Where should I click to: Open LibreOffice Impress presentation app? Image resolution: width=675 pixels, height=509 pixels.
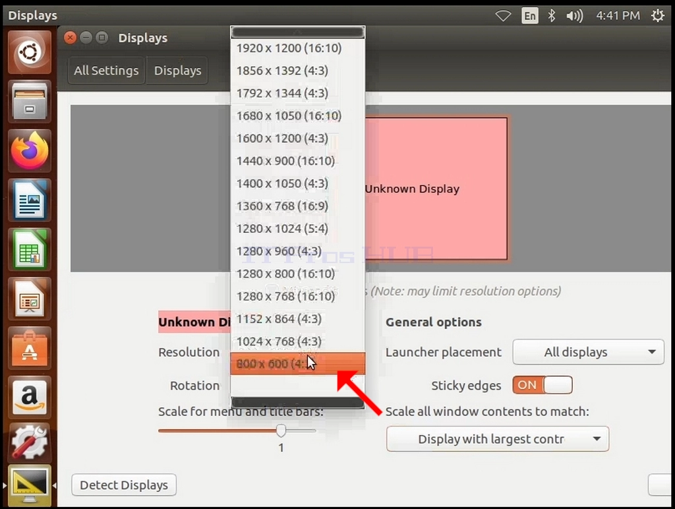click(29, 299)
